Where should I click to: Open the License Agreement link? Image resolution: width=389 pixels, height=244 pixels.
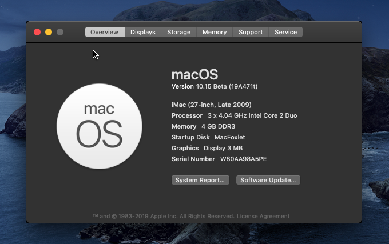tap(263, 216)
